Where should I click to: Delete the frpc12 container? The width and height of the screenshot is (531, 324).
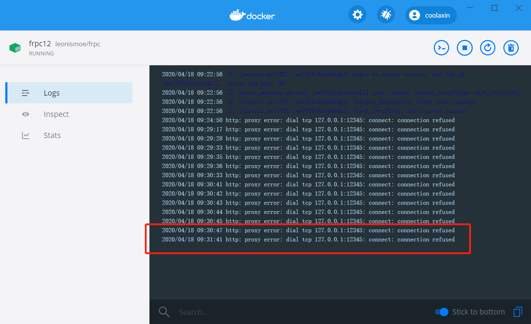pos(511,48)
